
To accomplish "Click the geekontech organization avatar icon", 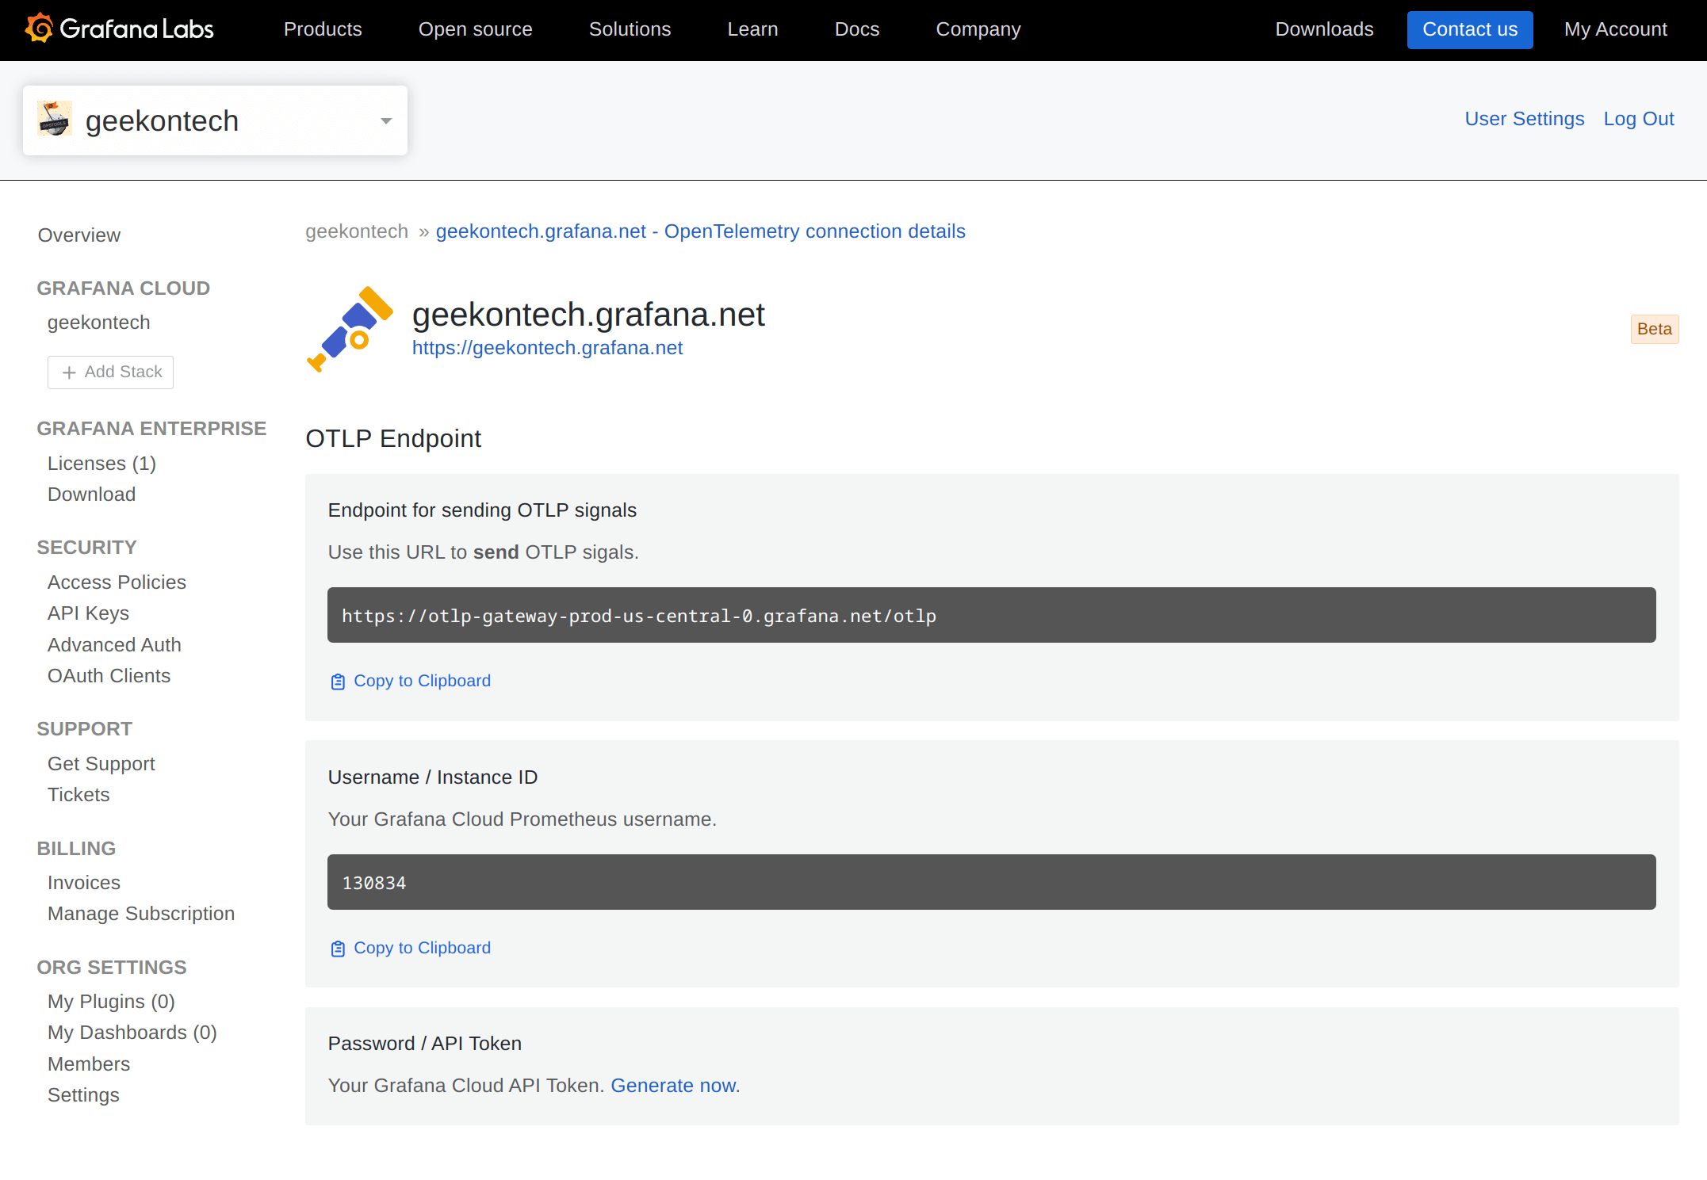I will pyautogui.click(x=55, y=120).
